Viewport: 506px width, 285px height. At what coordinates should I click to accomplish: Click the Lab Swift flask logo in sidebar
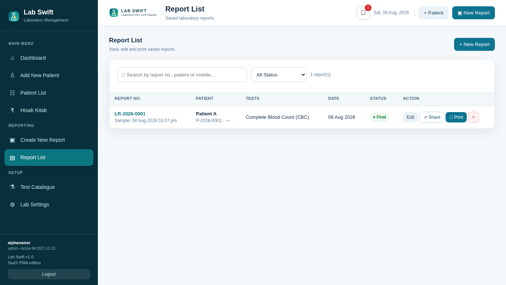14,16
